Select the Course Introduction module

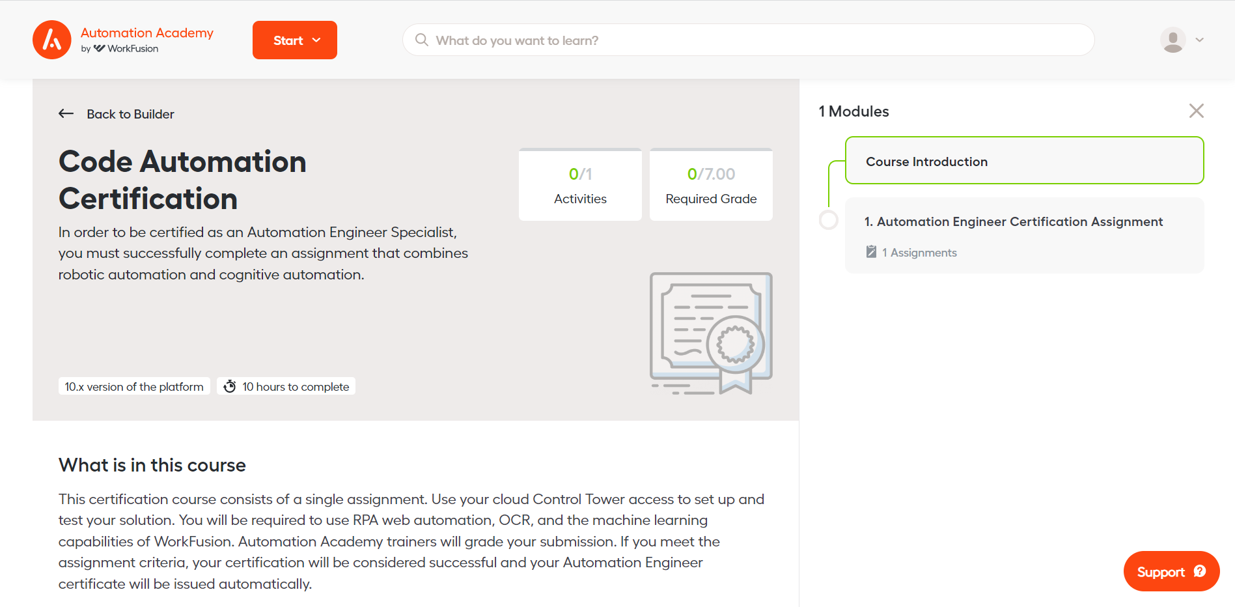point(1024,161)
